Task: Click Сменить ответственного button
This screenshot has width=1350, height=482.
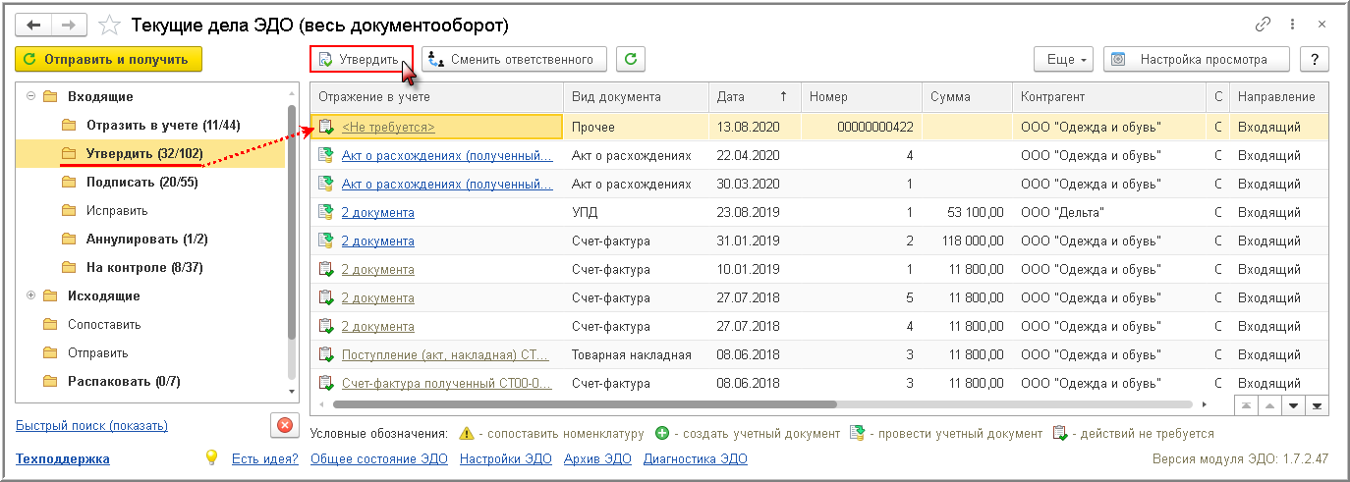Action: [x=514, y=59]
